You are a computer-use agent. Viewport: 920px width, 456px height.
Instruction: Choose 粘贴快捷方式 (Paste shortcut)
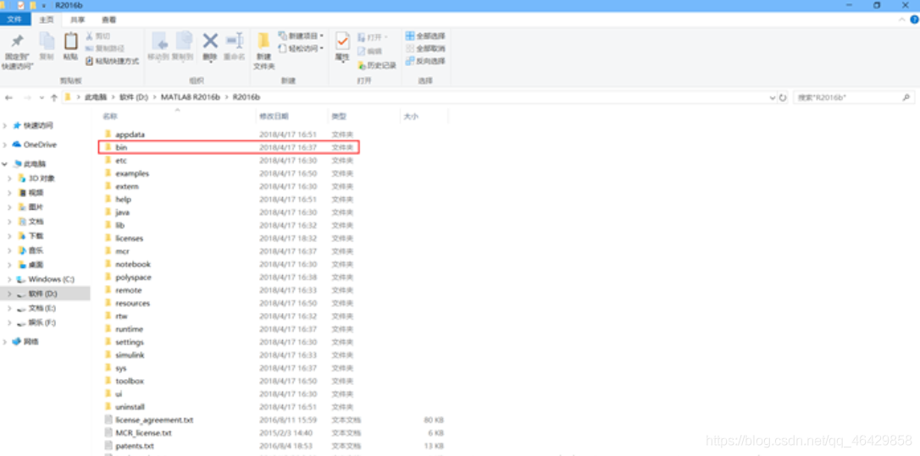[x=112, y=60]
